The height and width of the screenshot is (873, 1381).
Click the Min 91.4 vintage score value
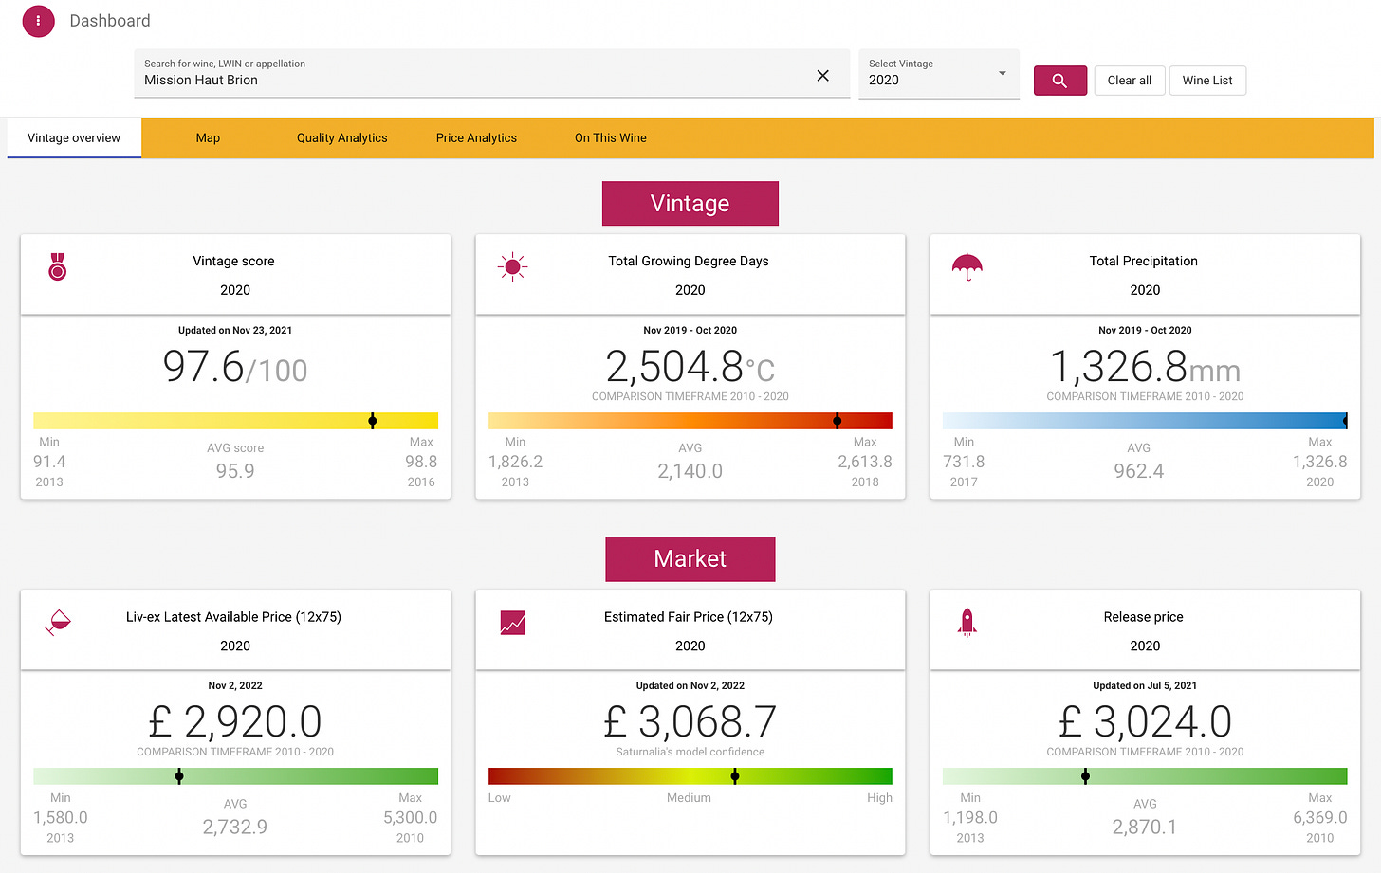[49, 462]
